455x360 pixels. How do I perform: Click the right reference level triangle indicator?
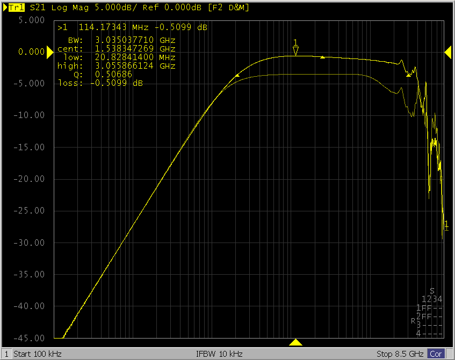447,52
